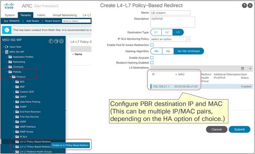255x154 pixels.
Task: Click the Contracts folder icon
Action: (x=10, y=67)
